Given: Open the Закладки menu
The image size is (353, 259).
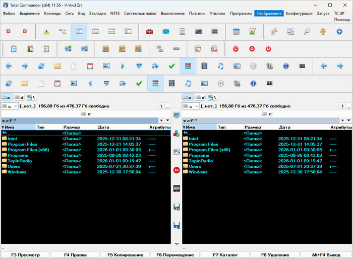Looking at the screenshot, I should click(x=97, y=13).
